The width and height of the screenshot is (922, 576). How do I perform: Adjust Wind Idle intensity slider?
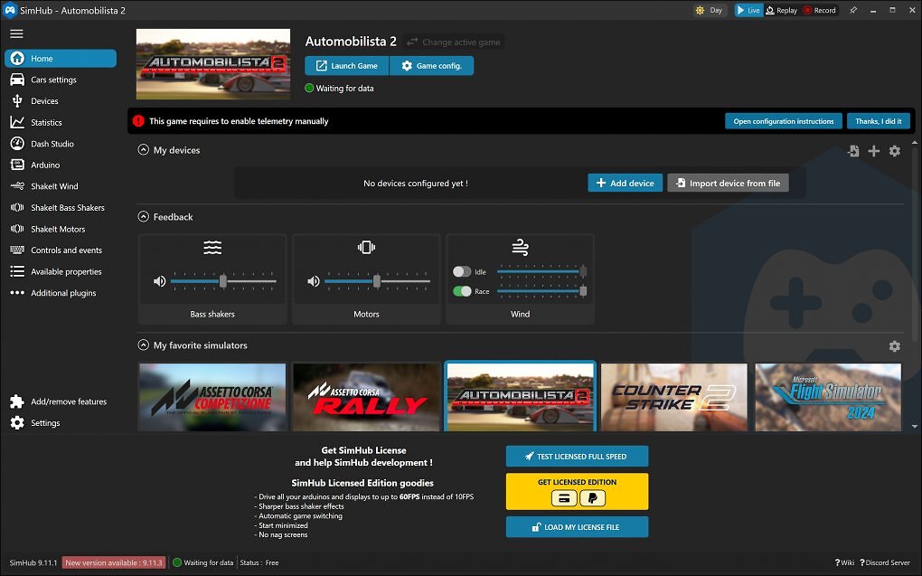(x=541, y=271)
